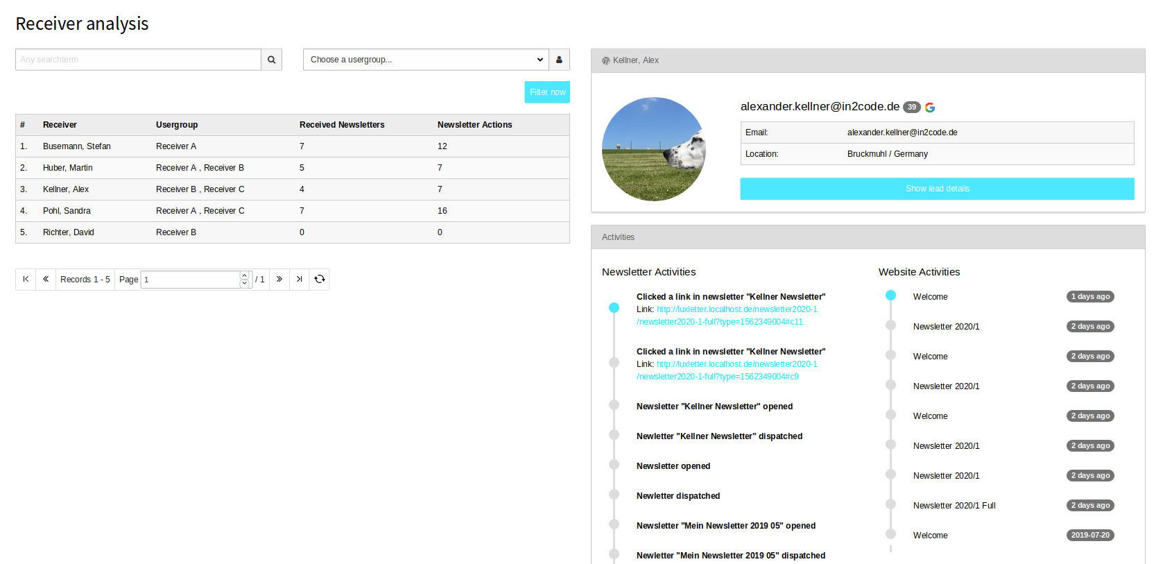Screen dimensions: 1163x564
Task: Go to previous page of records
Action: [46, 279]
